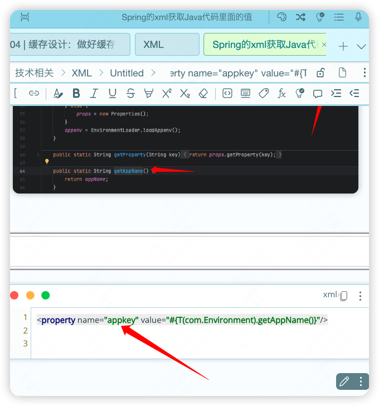Screen dimensions: 379x406
Task: Add a comment with the speech bubble icon
Action: [x=318, y=94]
